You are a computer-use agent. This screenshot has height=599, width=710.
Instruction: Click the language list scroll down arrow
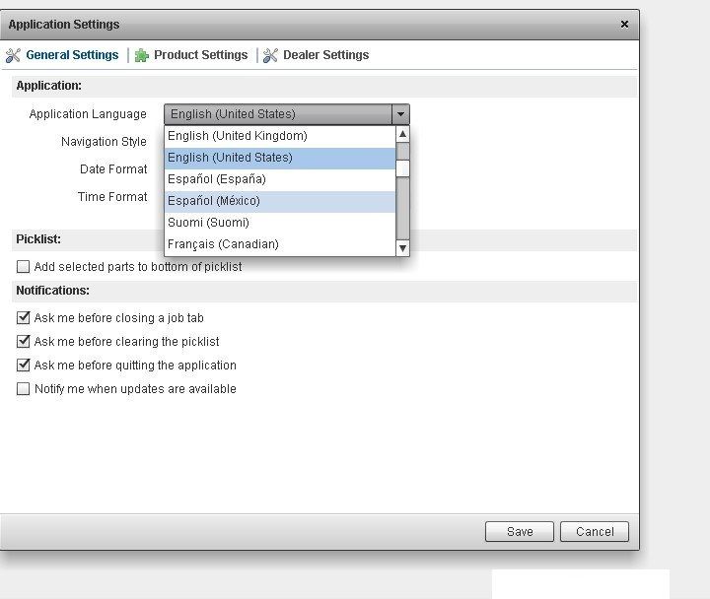click(402, 248)
